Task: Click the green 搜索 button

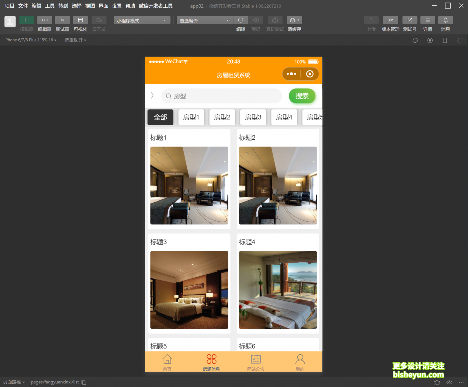Action: click(302, 96)
